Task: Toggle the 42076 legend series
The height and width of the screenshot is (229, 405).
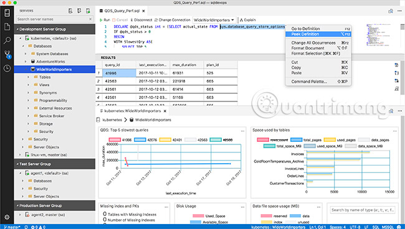Action: (145, 140)
